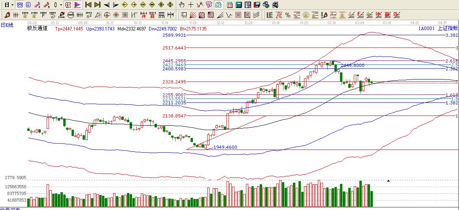The height and width of the screenshot is (210, 459).
Task: Select the percent sign drawing tool
Action: [287, 15]
